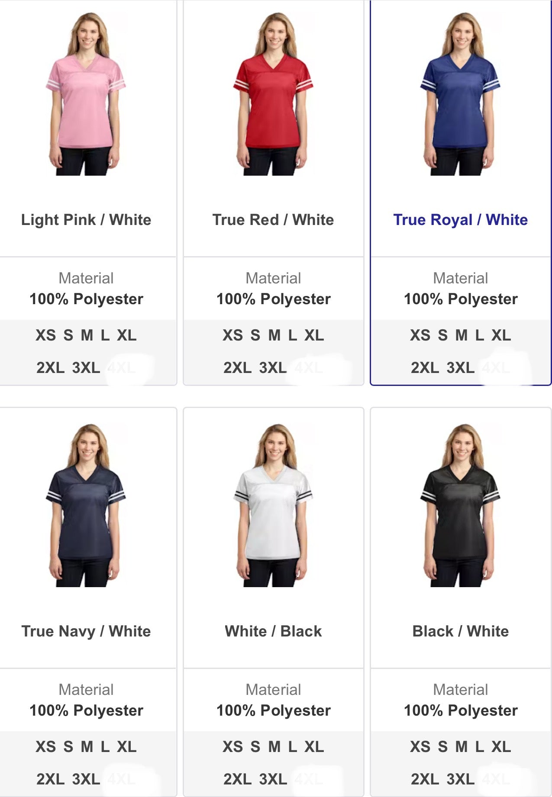The image size is (552, 797).
Task: Choose size 3XL on True Red card
Action: [x=273, y=368]
